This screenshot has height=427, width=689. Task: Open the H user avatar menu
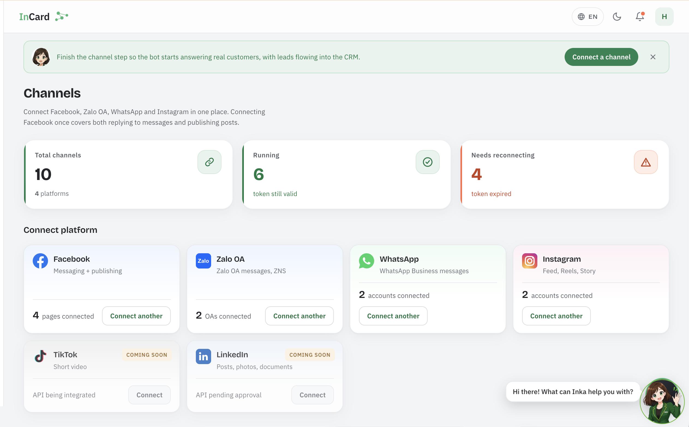(x=664, y=17)
